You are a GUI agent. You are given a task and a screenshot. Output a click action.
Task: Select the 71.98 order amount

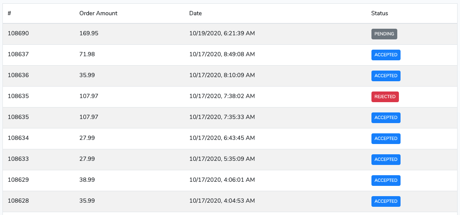tap(87, 54)
